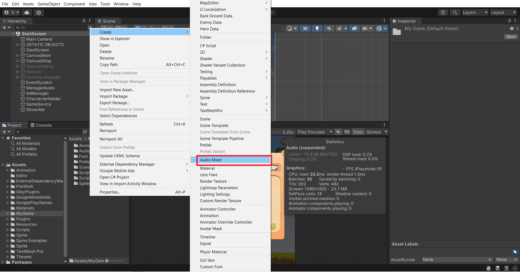Open the Play Focused dropdown
520x272 pixels.
click(315, 132)
